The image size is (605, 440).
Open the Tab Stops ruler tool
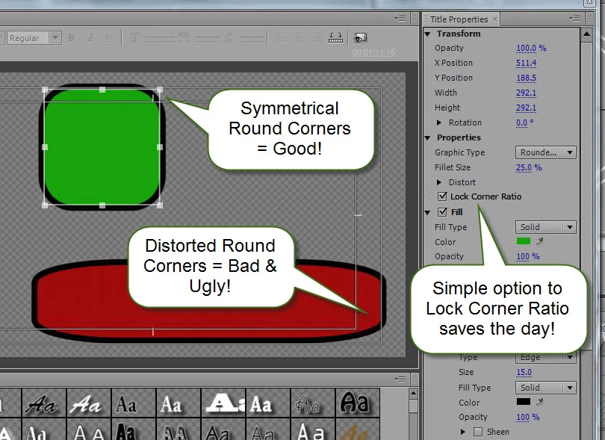click(x=335, y=38)
